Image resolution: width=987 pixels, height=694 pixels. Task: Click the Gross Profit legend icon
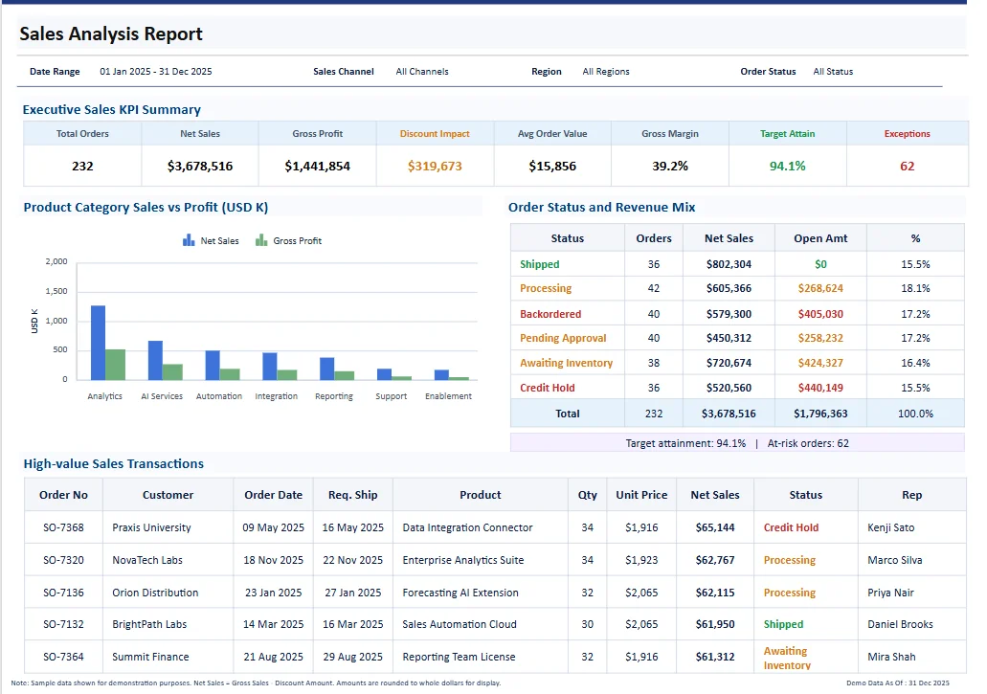[x=261, y=240]
